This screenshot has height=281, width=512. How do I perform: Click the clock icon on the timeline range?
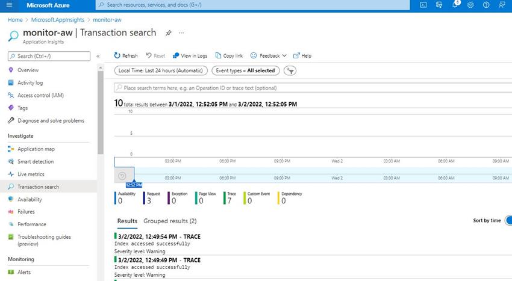(122, 176)
